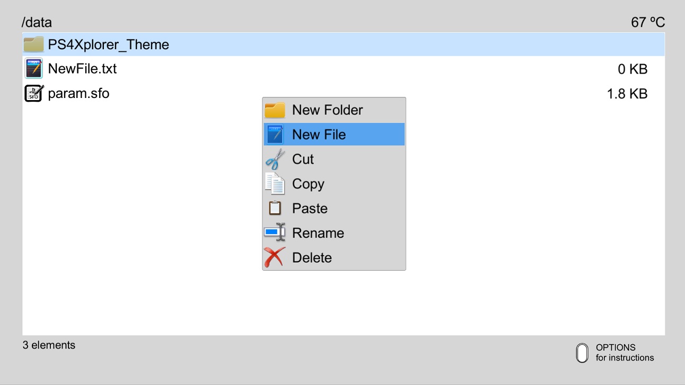
Task: Click the red X Delete icon
Action: pyautogui.click(x=275, y=257)
